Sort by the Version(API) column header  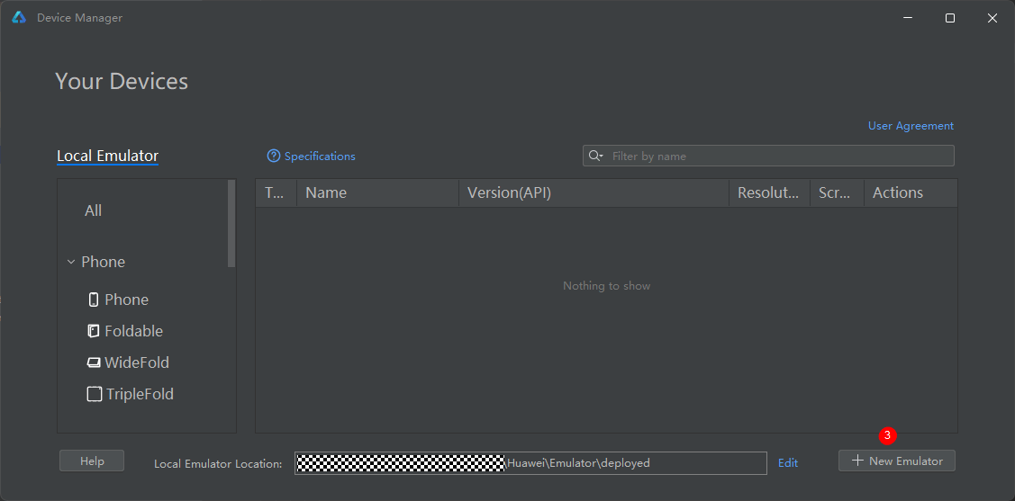(x=594, y=192)
